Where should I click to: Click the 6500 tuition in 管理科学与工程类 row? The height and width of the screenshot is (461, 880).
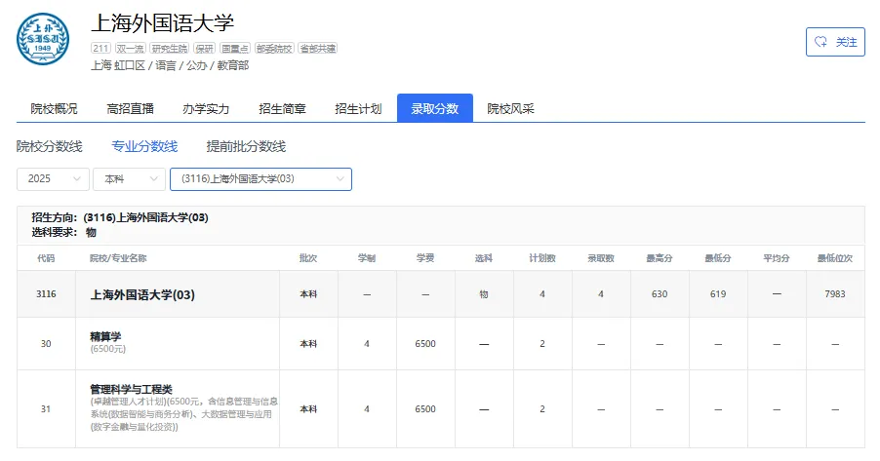[x=424, y=408]
